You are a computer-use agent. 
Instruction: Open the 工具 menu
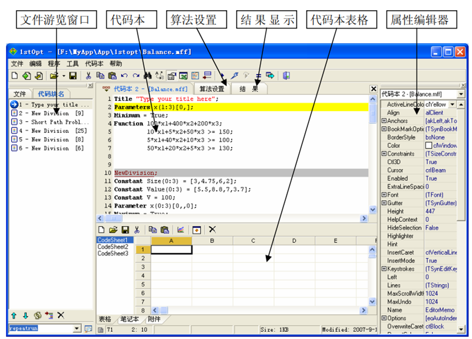click(x=72, y=63)
